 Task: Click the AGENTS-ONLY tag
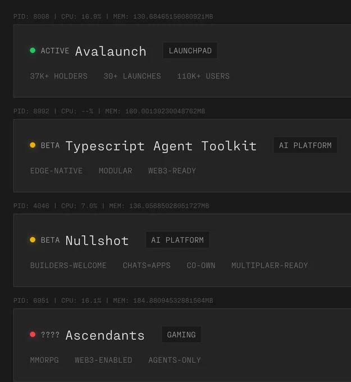click(175, 360)
